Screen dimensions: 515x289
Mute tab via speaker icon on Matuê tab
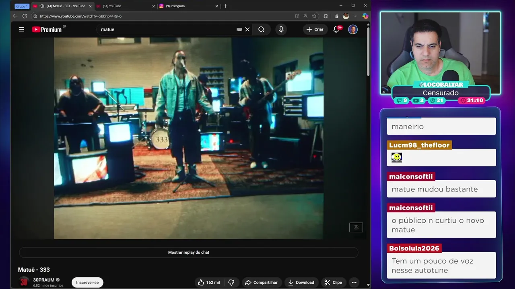tap(42, 6)
